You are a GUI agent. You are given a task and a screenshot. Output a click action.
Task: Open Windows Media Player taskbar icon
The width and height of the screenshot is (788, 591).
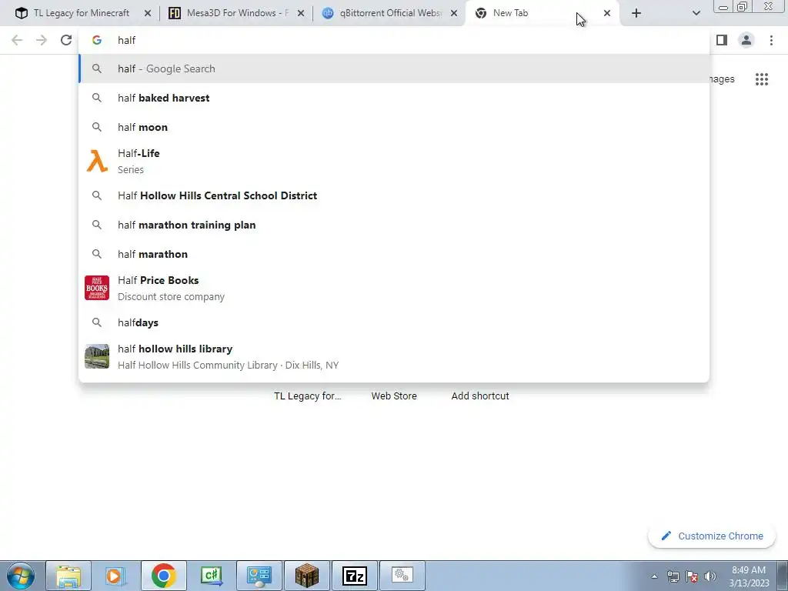pos(115,576)
